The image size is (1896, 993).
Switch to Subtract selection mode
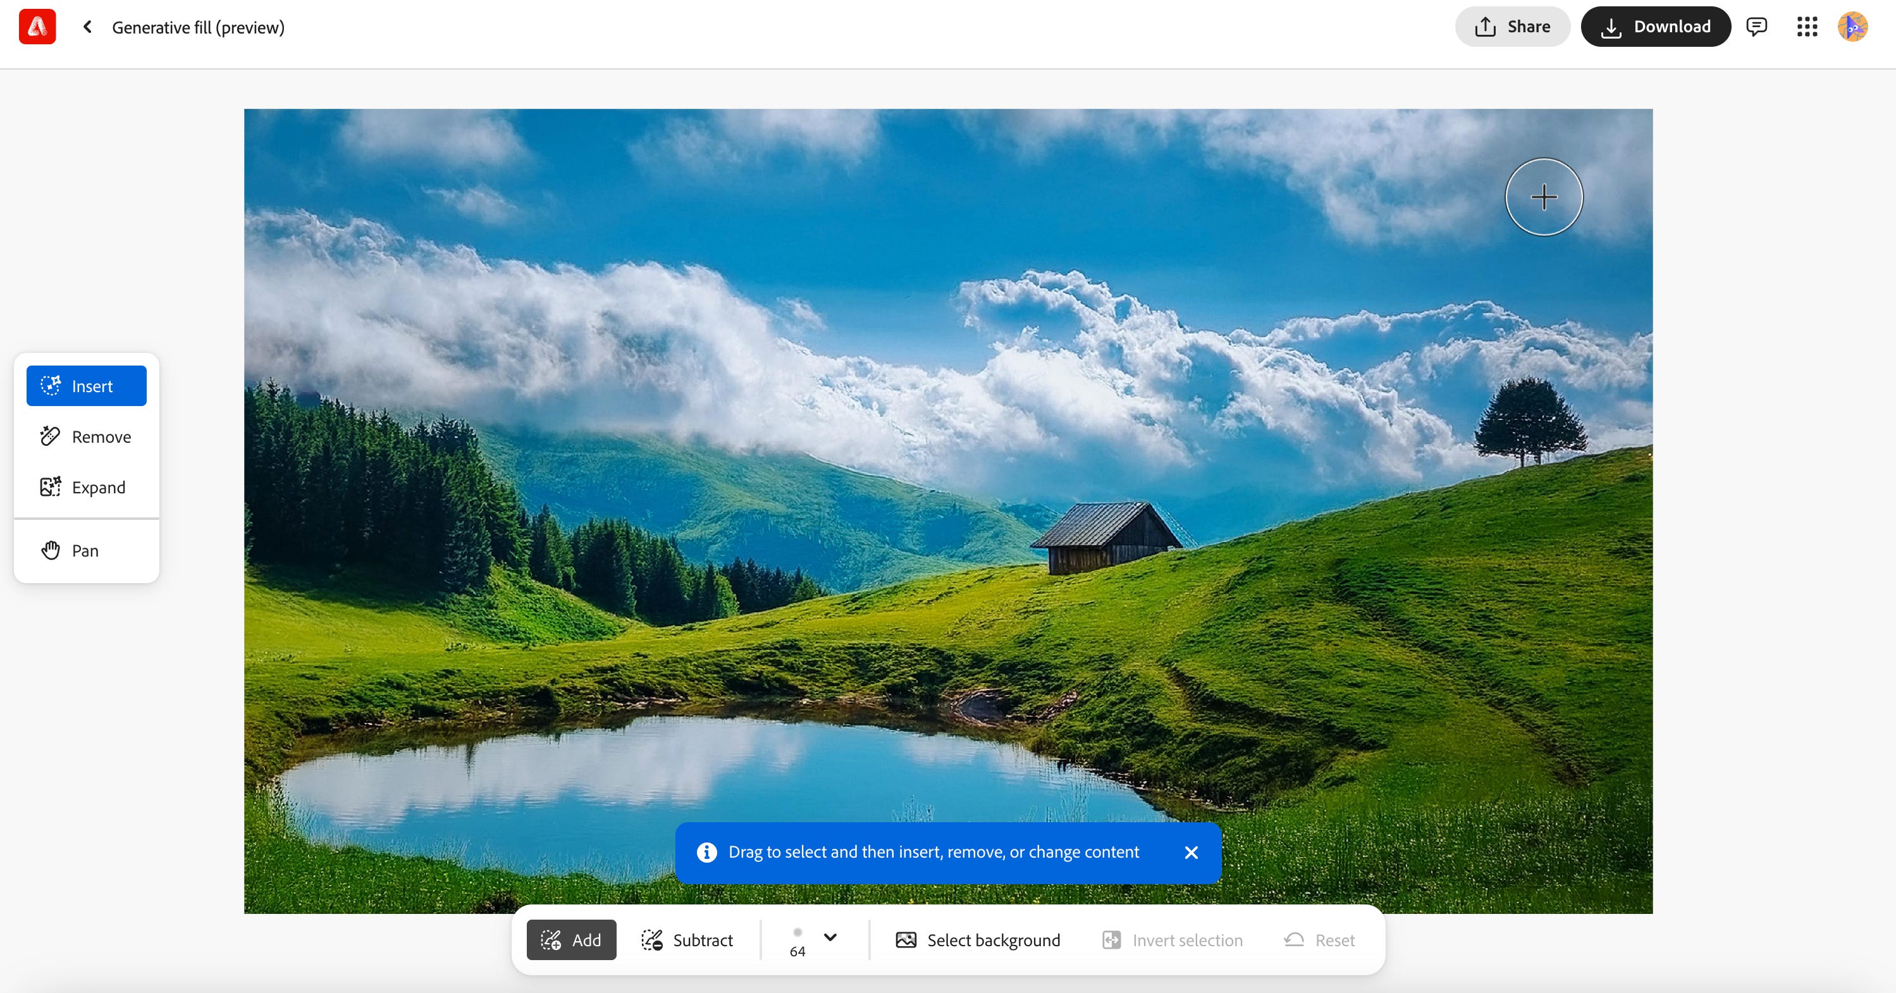point(687,940)
